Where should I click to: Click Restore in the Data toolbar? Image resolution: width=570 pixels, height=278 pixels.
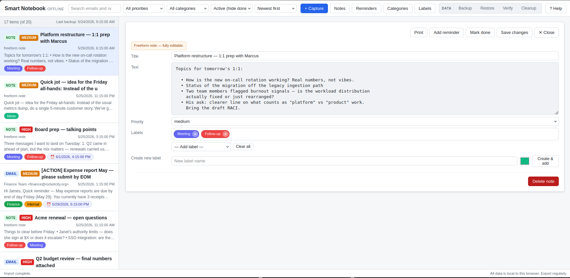[487, 8]
